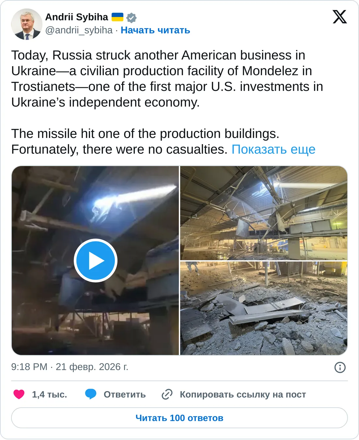Play the video of the strike
This screenshot has width=359, height=440.
tap(95, 261)
